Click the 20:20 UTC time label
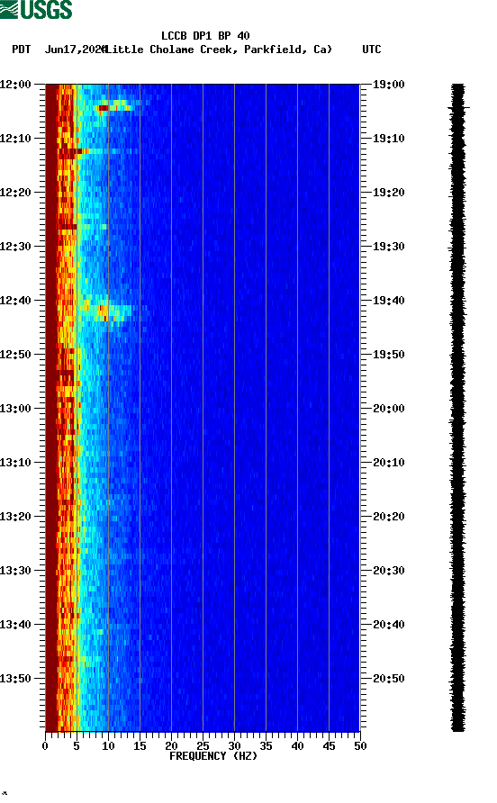Screen dimensions: 497x803 pyautogui.click(x=388, y=517)
